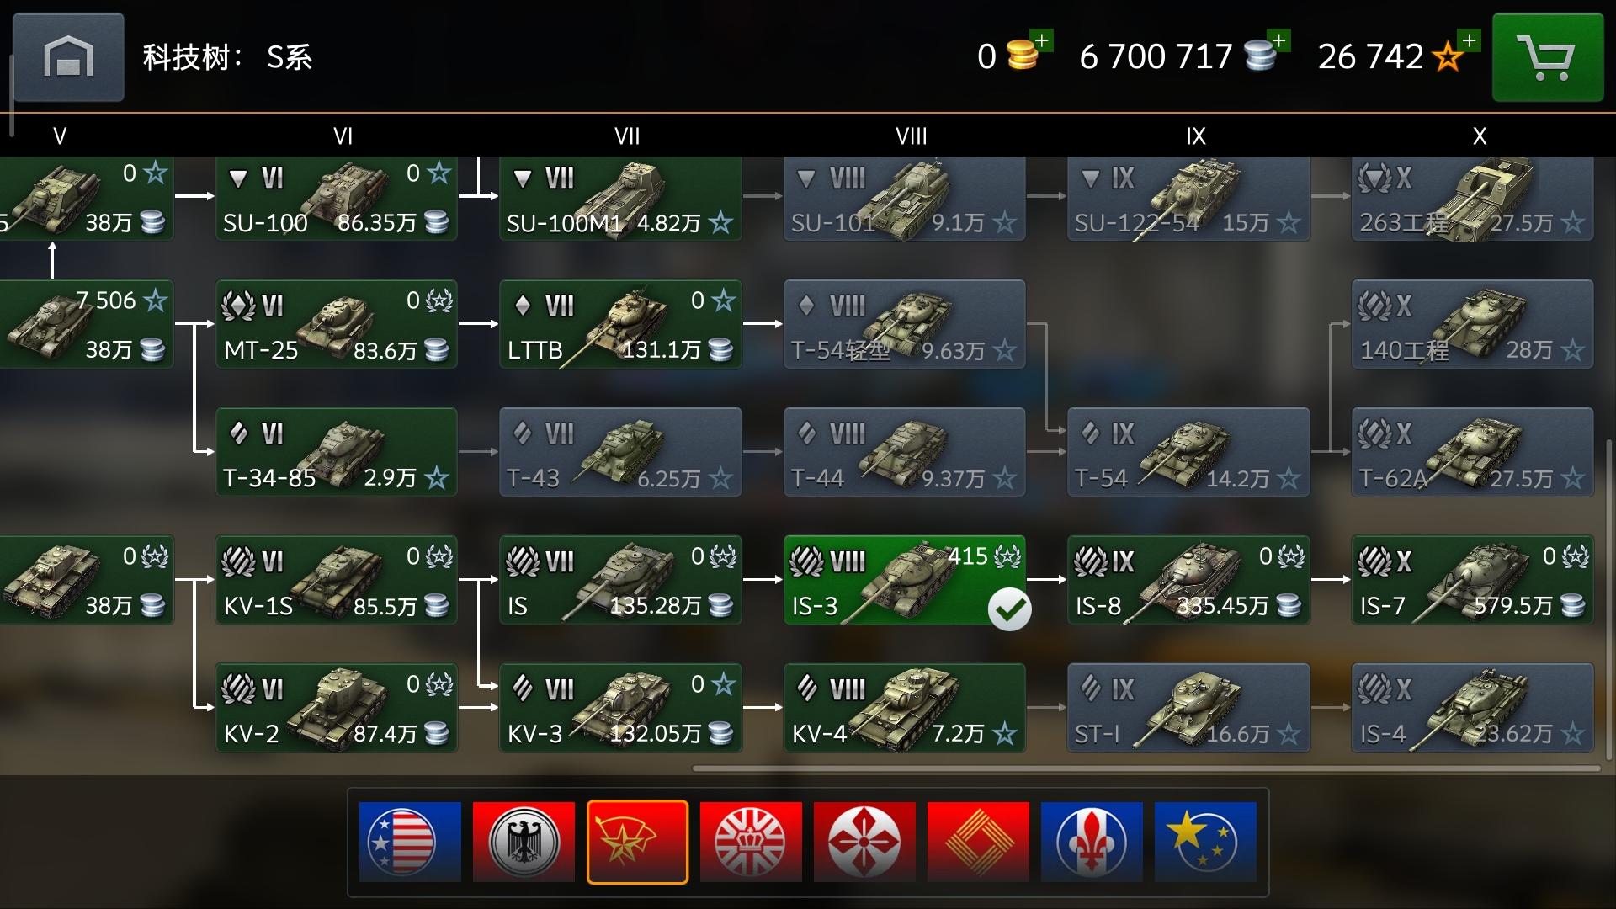Switch to the UK crown nation tab
The height and width of the screenshot is (909, 1616).
coord(751,842)
